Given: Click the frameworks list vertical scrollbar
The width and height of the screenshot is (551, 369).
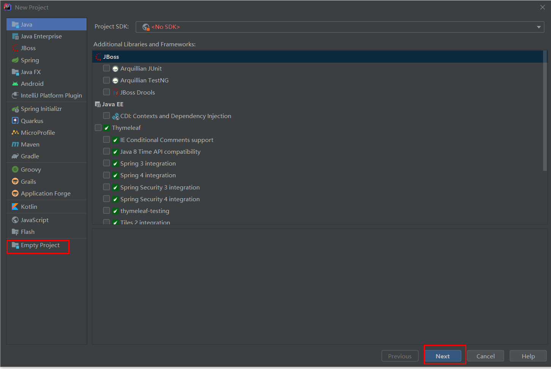Looking at the screenshot, I should click(x=545, y=111).
